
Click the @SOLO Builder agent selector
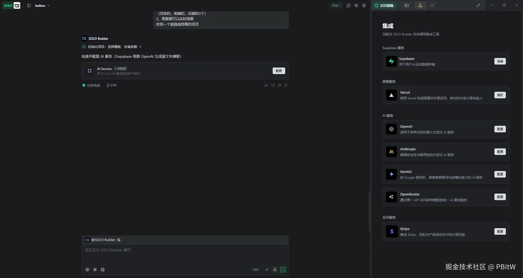103,240
